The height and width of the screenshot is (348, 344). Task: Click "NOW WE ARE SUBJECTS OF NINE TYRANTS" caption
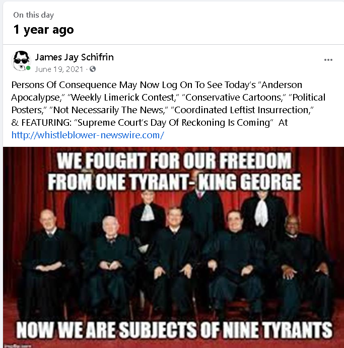[x=174, y=329]
